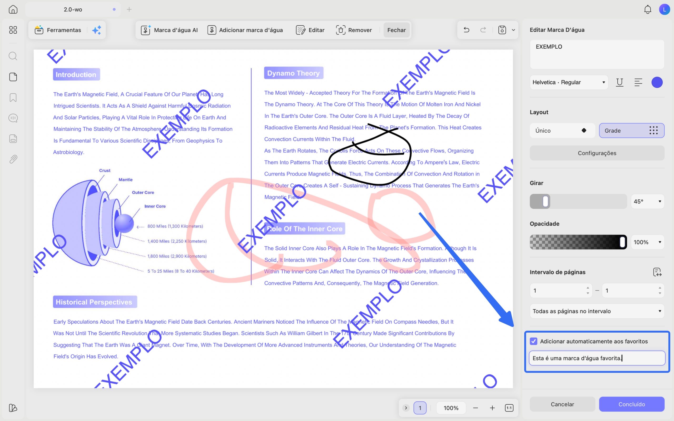Open the attachments paperclip icon
Screen dimensions: 674x421
(13, 159)
